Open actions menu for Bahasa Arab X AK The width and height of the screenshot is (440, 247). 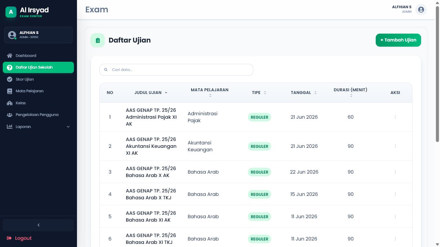pyautogui.click(x=395, y=172)
